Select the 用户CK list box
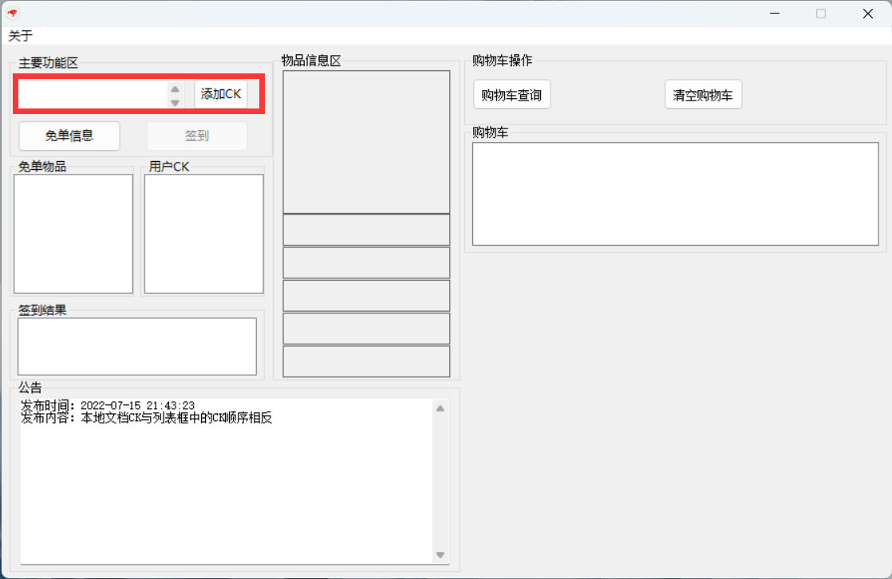 pyautogui.click(x=203, y=234)
